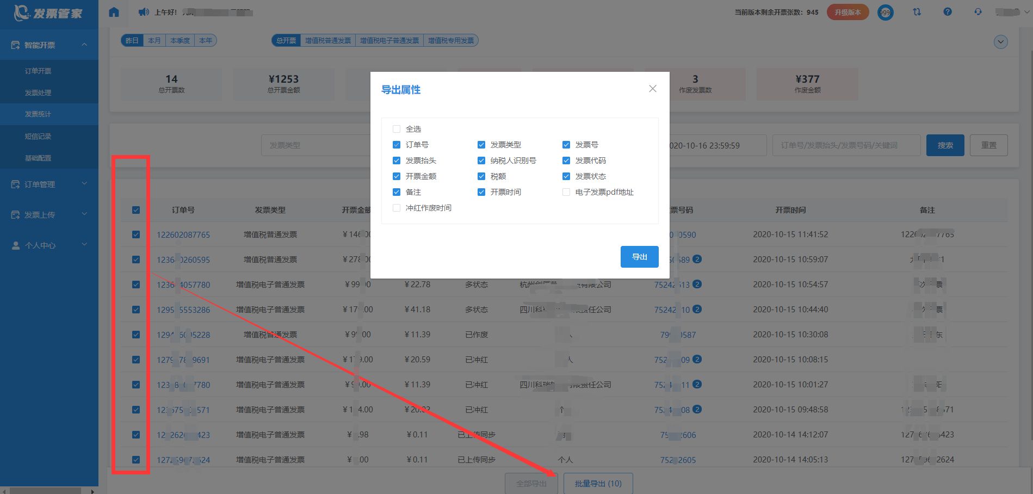Click badge 2 in the 10:01:27 row
This screenshot has height=494, width=1033.
[697, 384]
